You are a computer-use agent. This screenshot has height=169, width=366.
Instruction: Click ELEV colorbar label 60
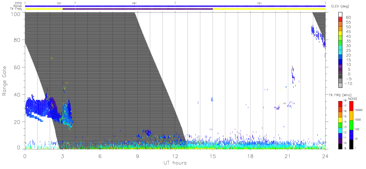coord(348,17)
